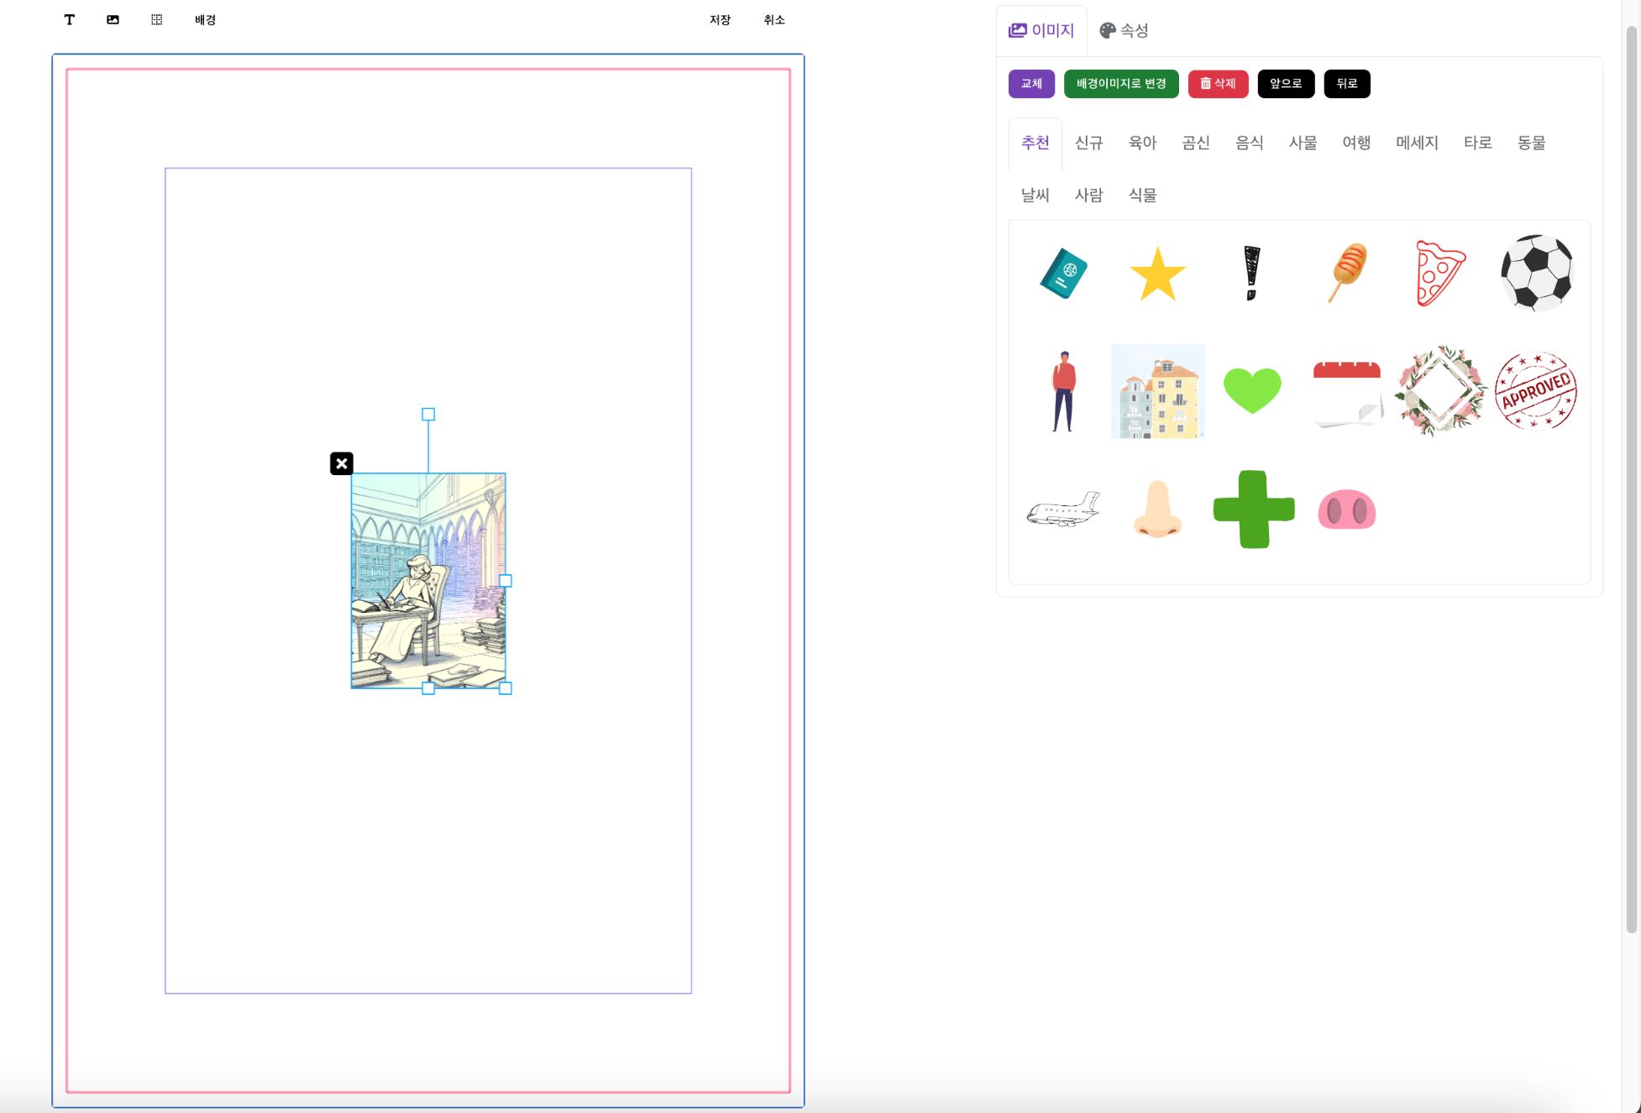The width and height of the screenshot is (1641, 1113).
Task: Open the 배경 background menu
Action: (205, 20)
